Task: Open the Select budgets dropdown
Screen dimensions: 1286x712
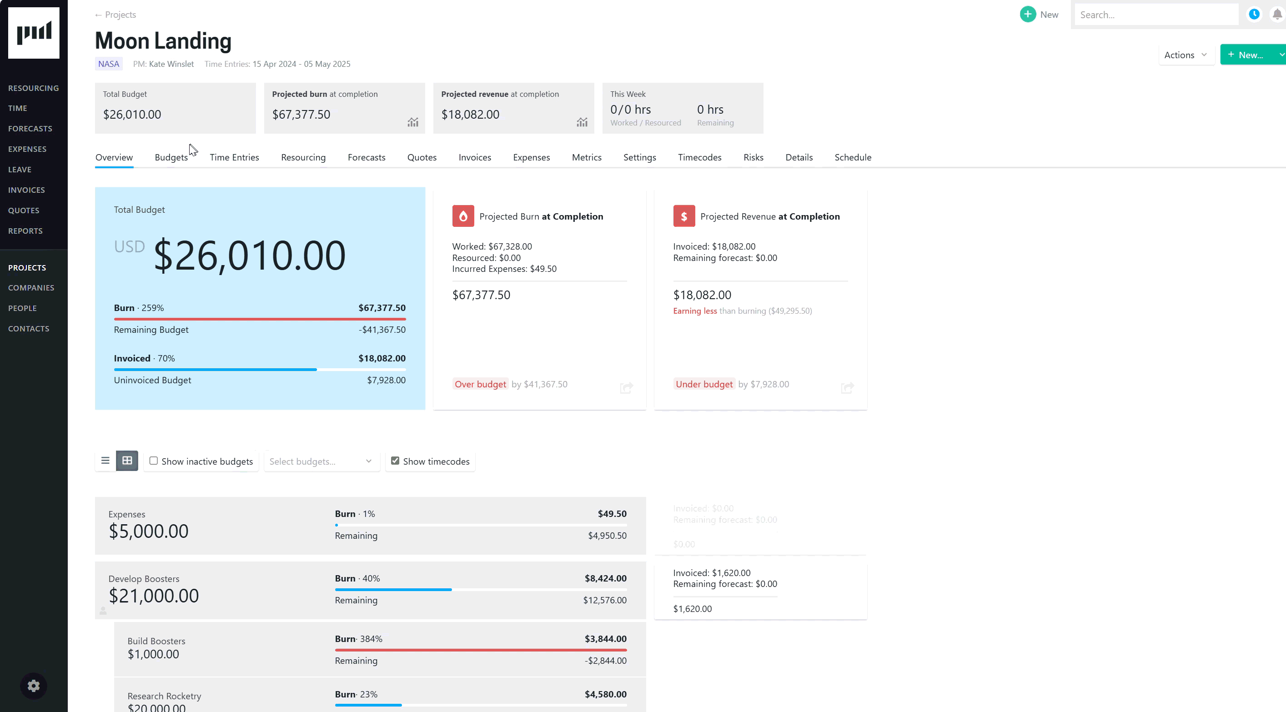Action: point(321,461)
